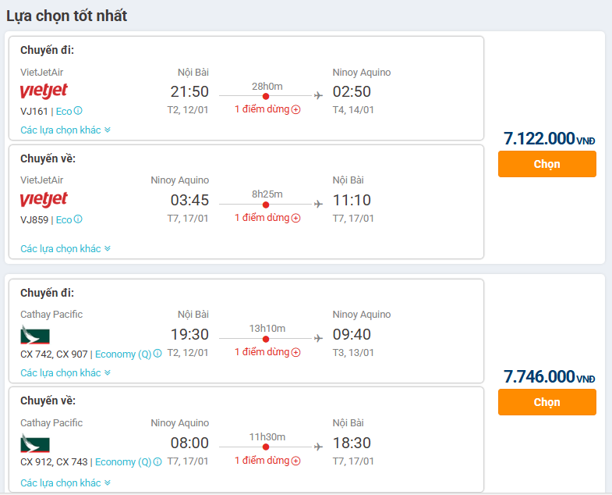
Task: Choose the 7.122.000 VND VietJet itinerary
Action: point(547,164)
